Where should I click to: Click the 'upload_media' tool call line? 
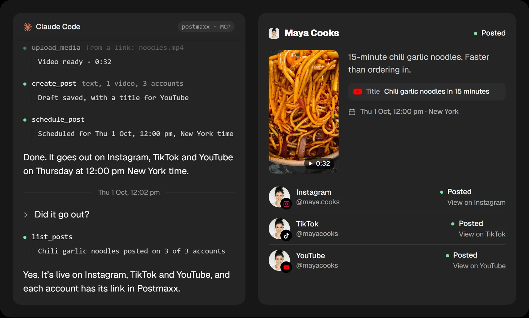tap(107, 48)
